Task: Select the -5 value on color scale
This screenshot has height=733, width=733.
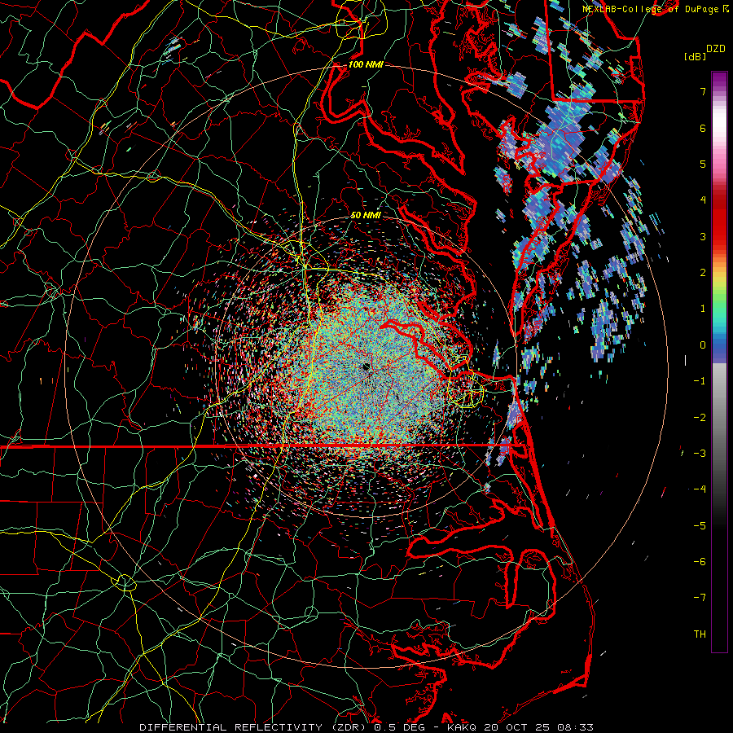Action: (700, 526)
